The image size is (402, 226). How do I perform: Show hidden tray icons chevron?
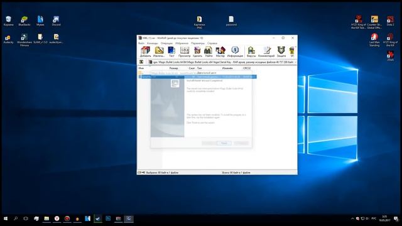(352, 218)
